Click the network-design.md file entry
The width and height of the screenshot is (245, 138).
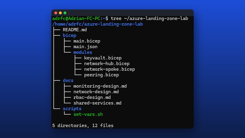point(96,92)
